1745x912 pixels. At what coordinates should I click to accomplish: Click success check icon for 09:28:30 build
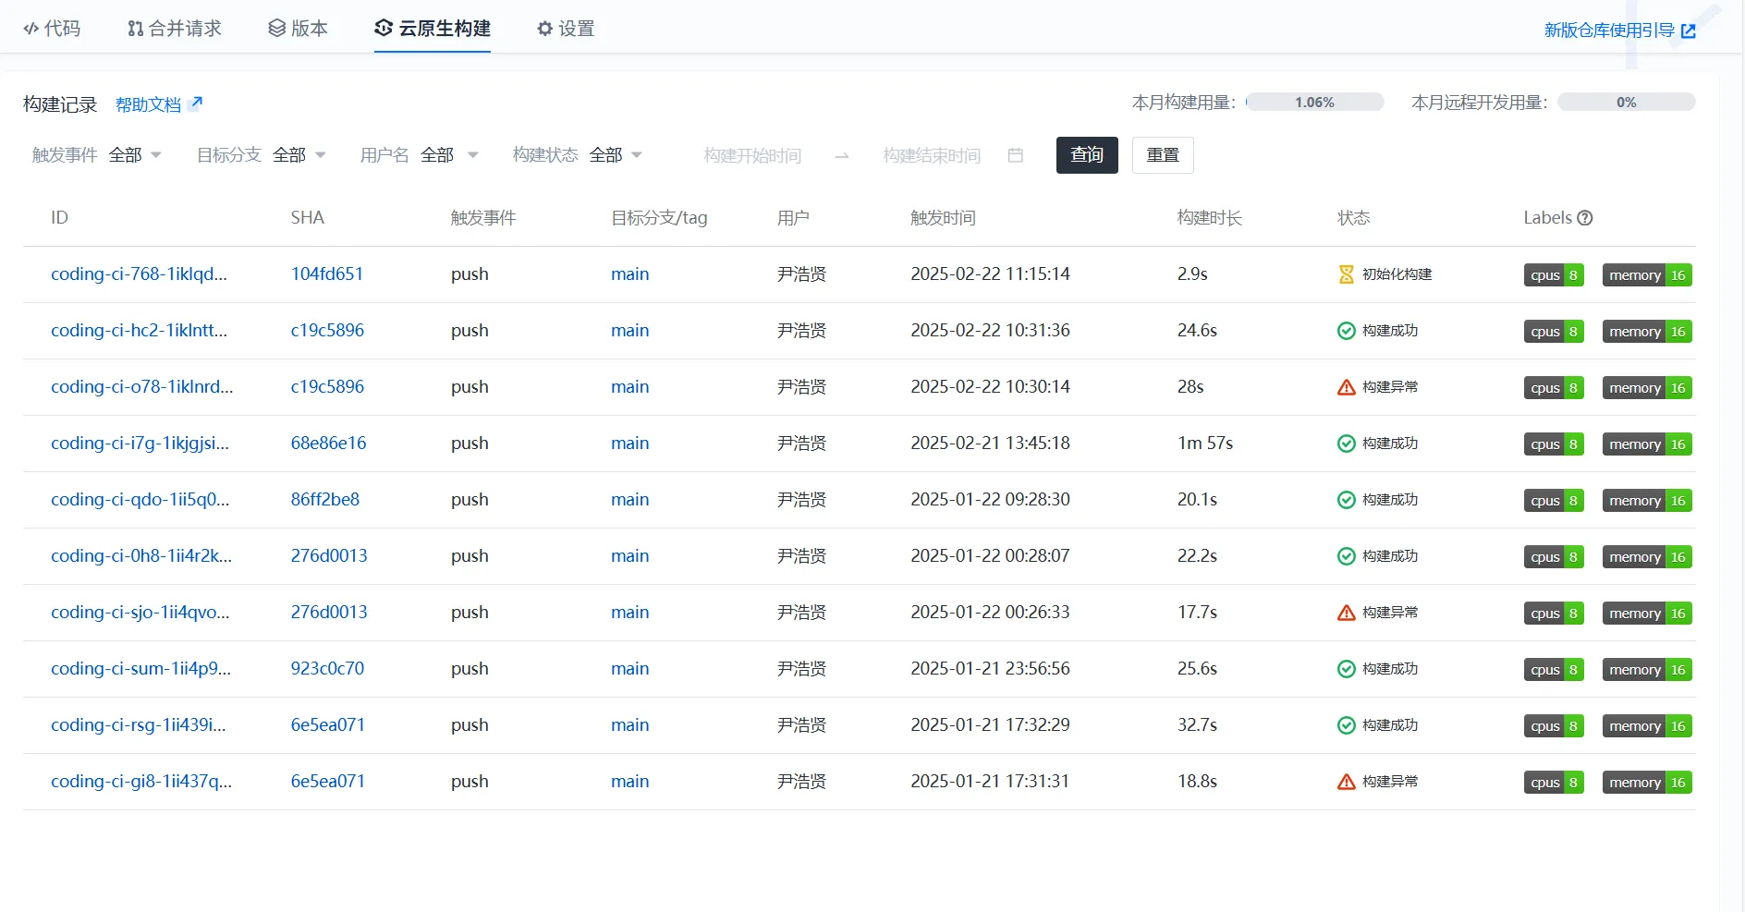[x=1347, y=500]
